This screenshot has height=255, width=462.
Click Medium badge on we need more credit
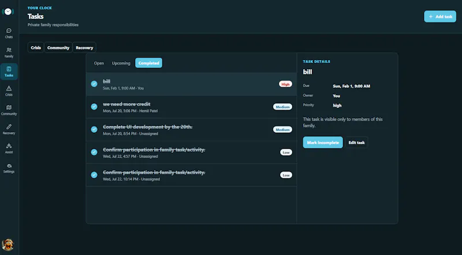coord(282,107)
